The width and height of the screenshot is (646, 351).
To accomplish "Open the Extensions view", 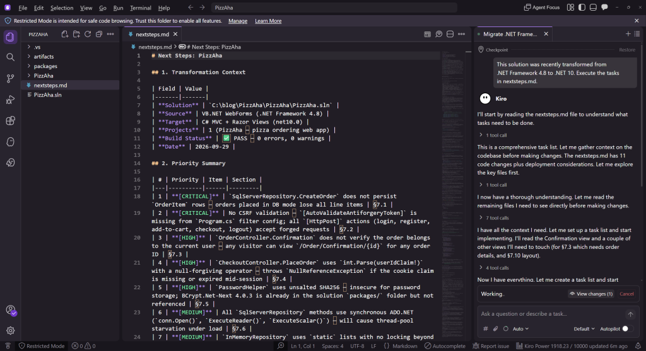I will point(10,120).
